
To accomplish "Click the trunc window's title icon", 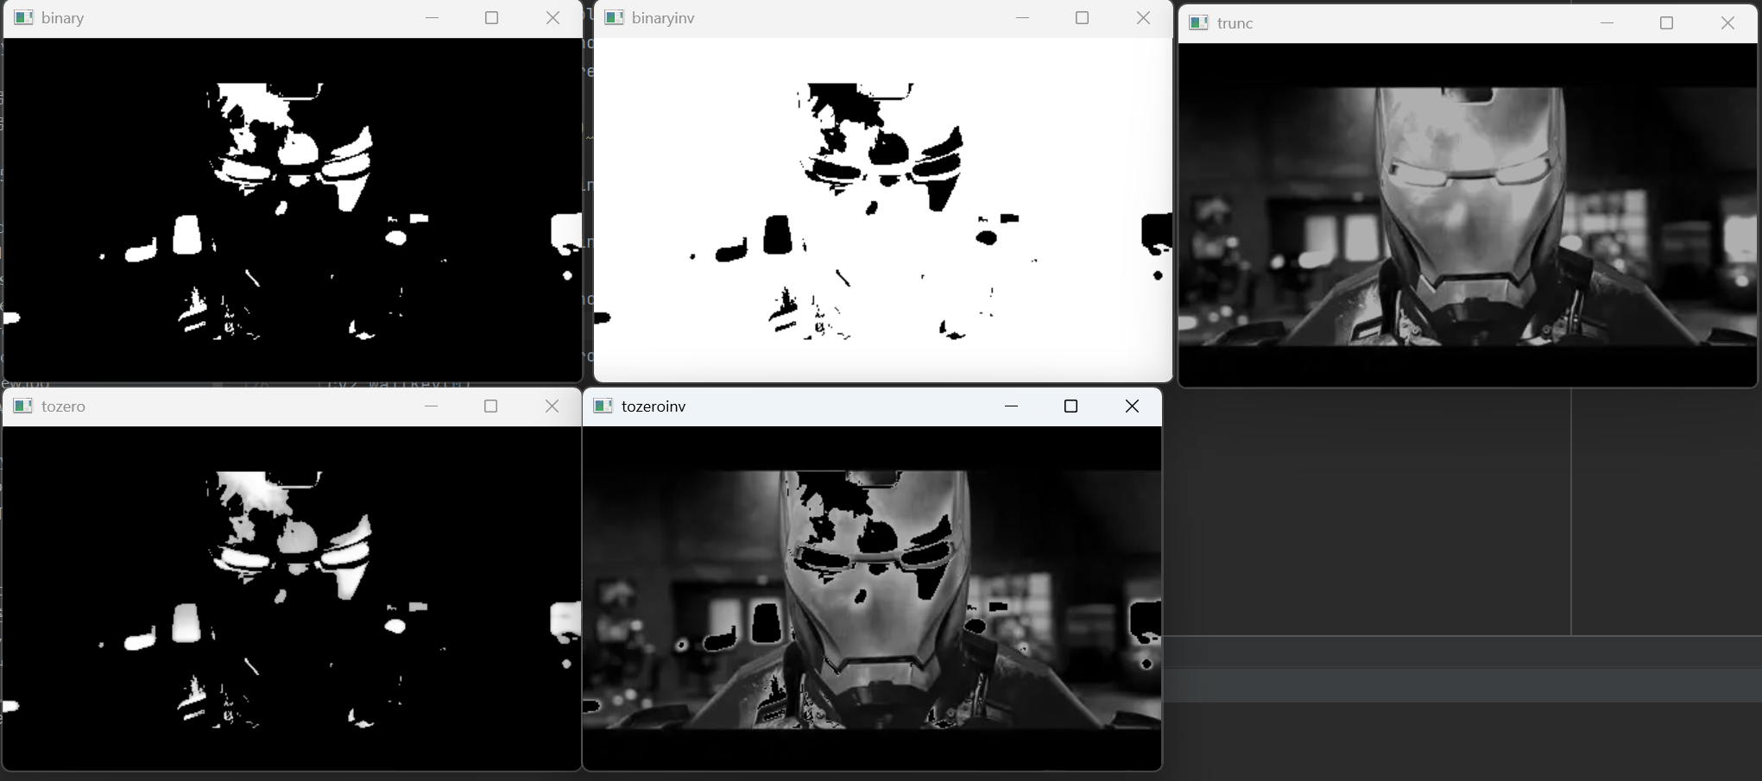I will 1199,23.
